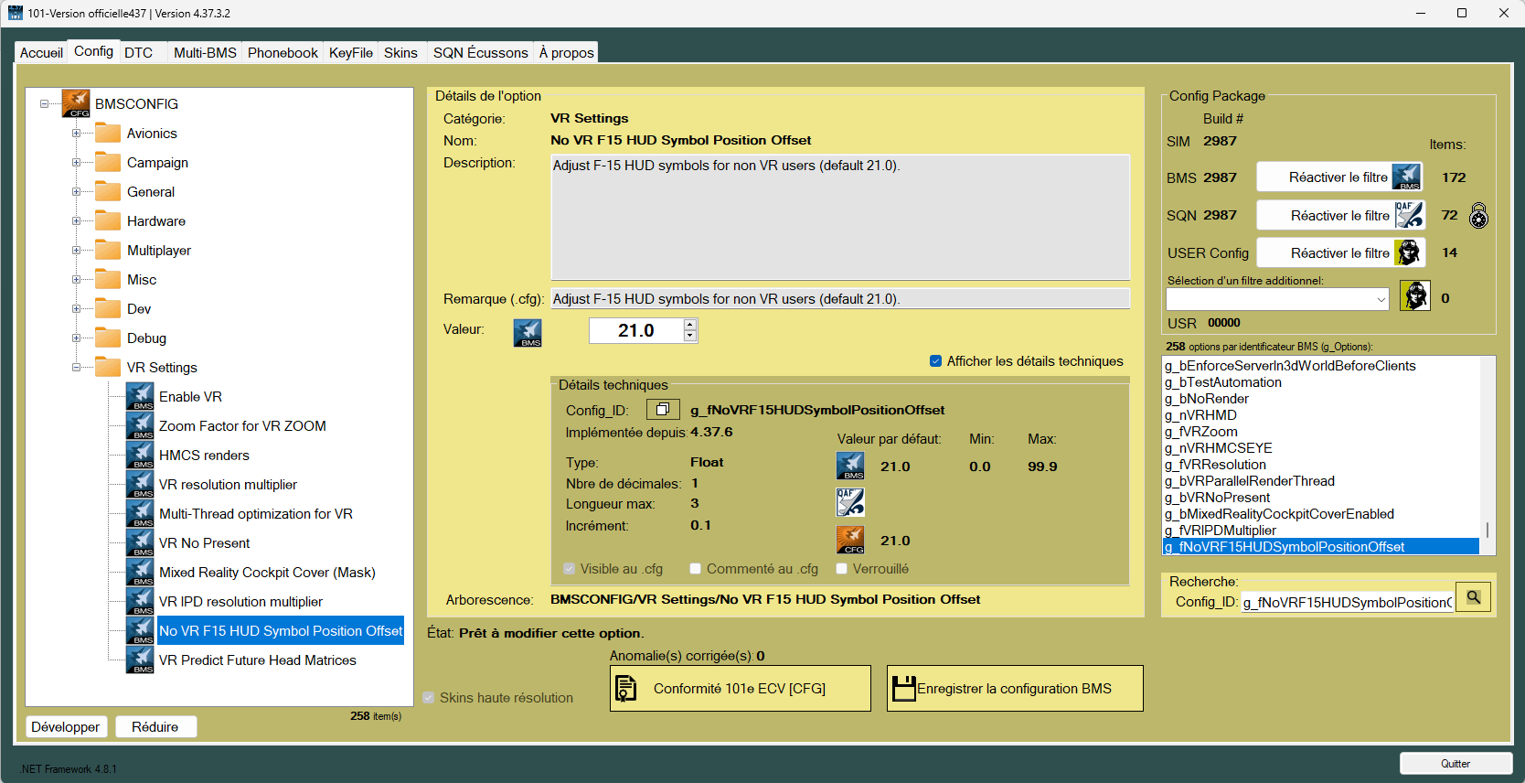This screenshot has width=1525, height=783.
Task: Expand the Dev tree node
Action: pyautogui.click(x=76, y=308)
